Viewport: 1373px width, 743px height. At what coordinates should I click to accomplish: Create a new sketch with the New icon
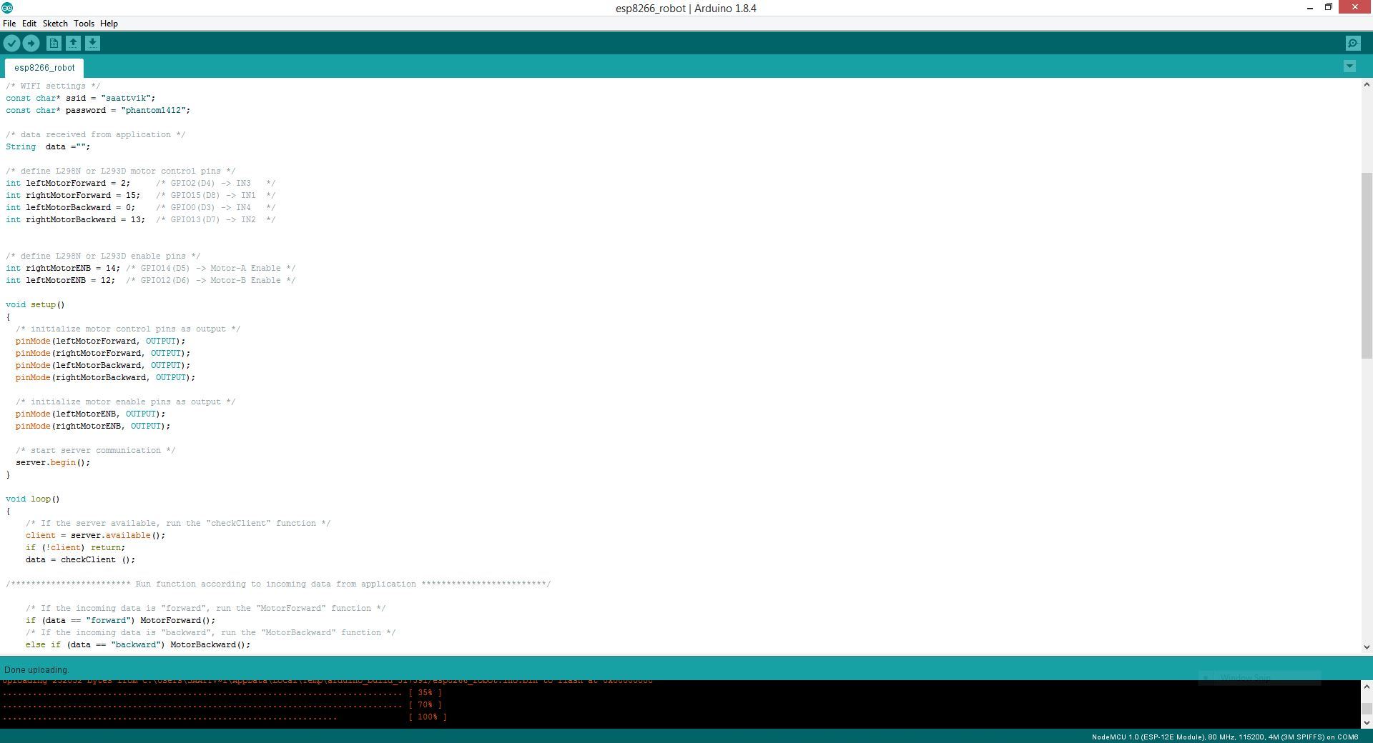point(54,44)
